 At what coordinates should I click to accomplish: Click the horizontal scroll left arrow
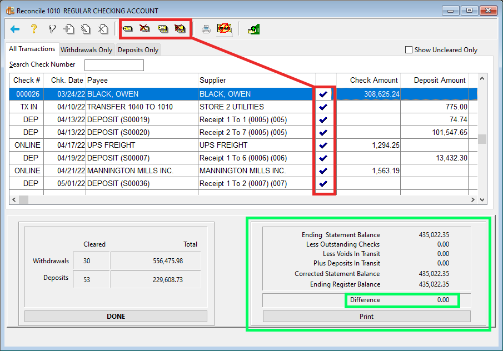click(x=14, y=199)
